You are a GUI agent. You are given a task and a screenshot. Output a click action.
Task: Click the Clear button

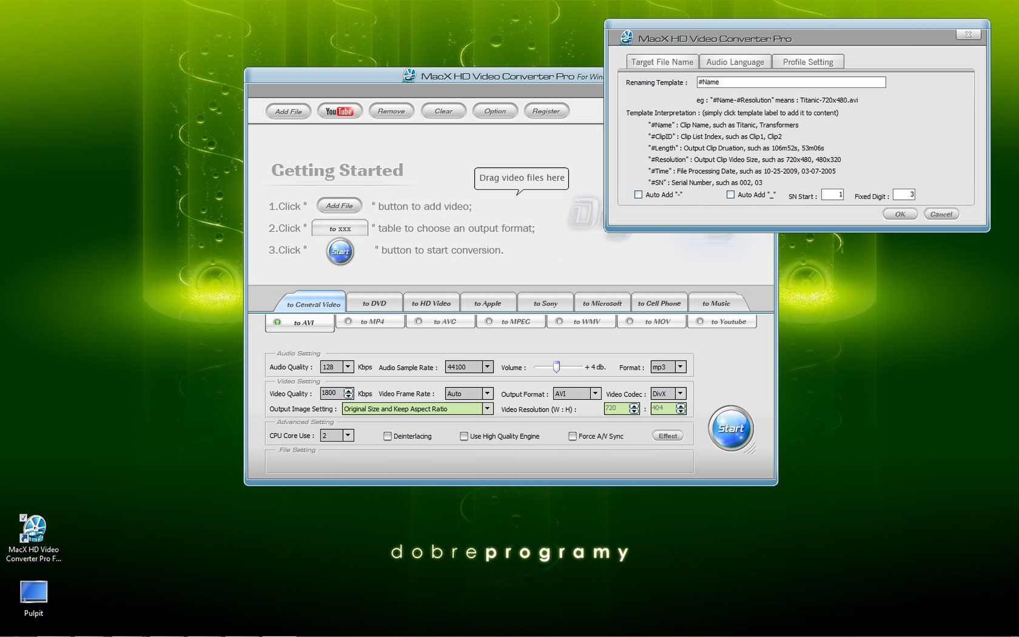[x=443, y=111]
